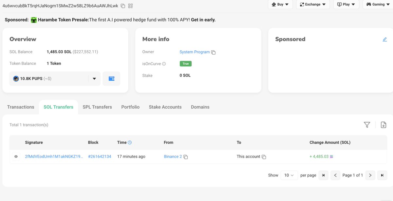Go to the next page
393x201 pixels.
[370, 175]
